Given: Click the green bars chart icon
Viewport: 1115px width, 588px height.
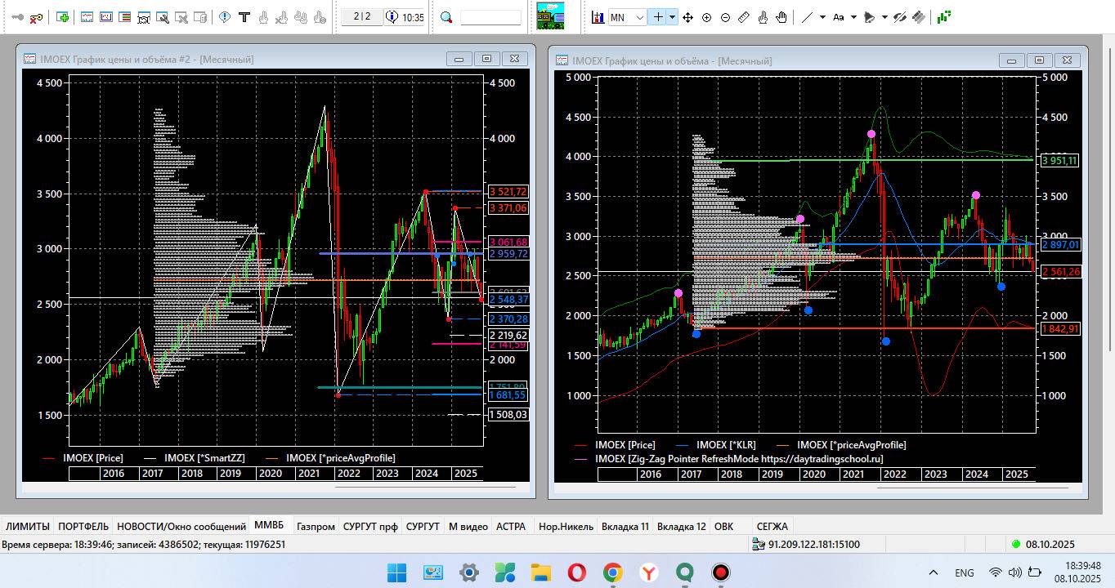Looking at the screenshot, I should tap(943, 16).
